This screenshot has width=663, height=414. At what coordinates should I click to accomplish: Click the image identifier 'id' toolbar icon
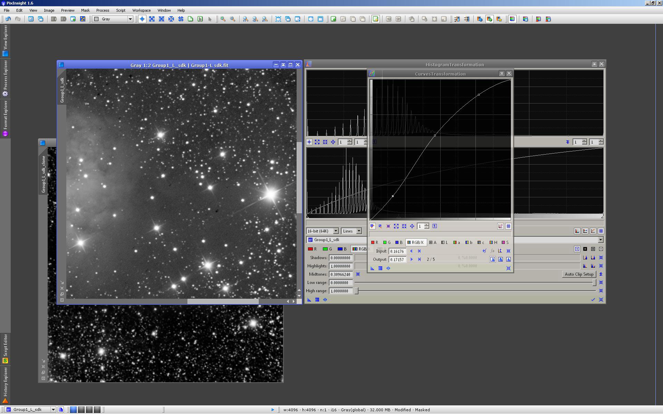31,19
